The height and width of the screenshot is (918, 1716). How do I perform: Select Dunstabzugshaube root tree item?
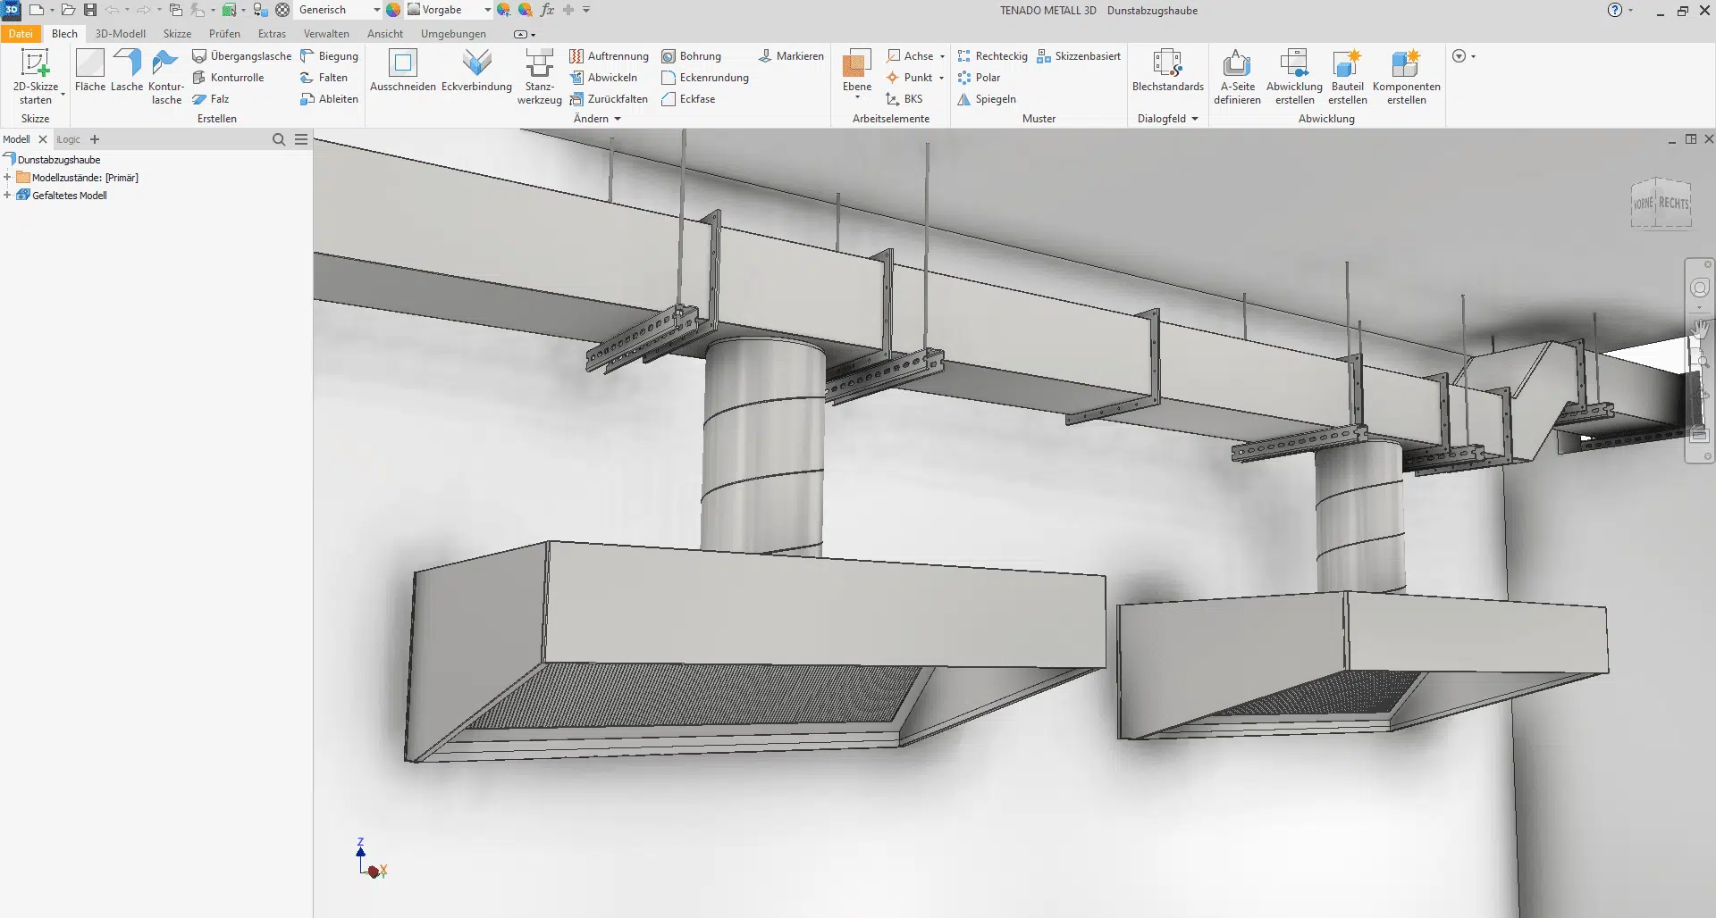pos(59,160)
